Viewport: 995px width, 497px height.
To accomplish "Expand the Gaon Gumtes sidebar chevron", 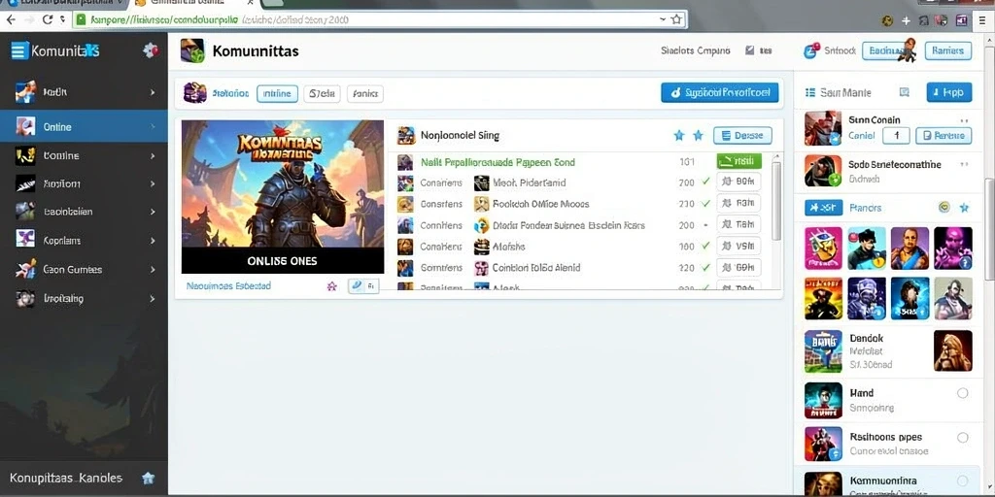I will (x=153, y=270).
